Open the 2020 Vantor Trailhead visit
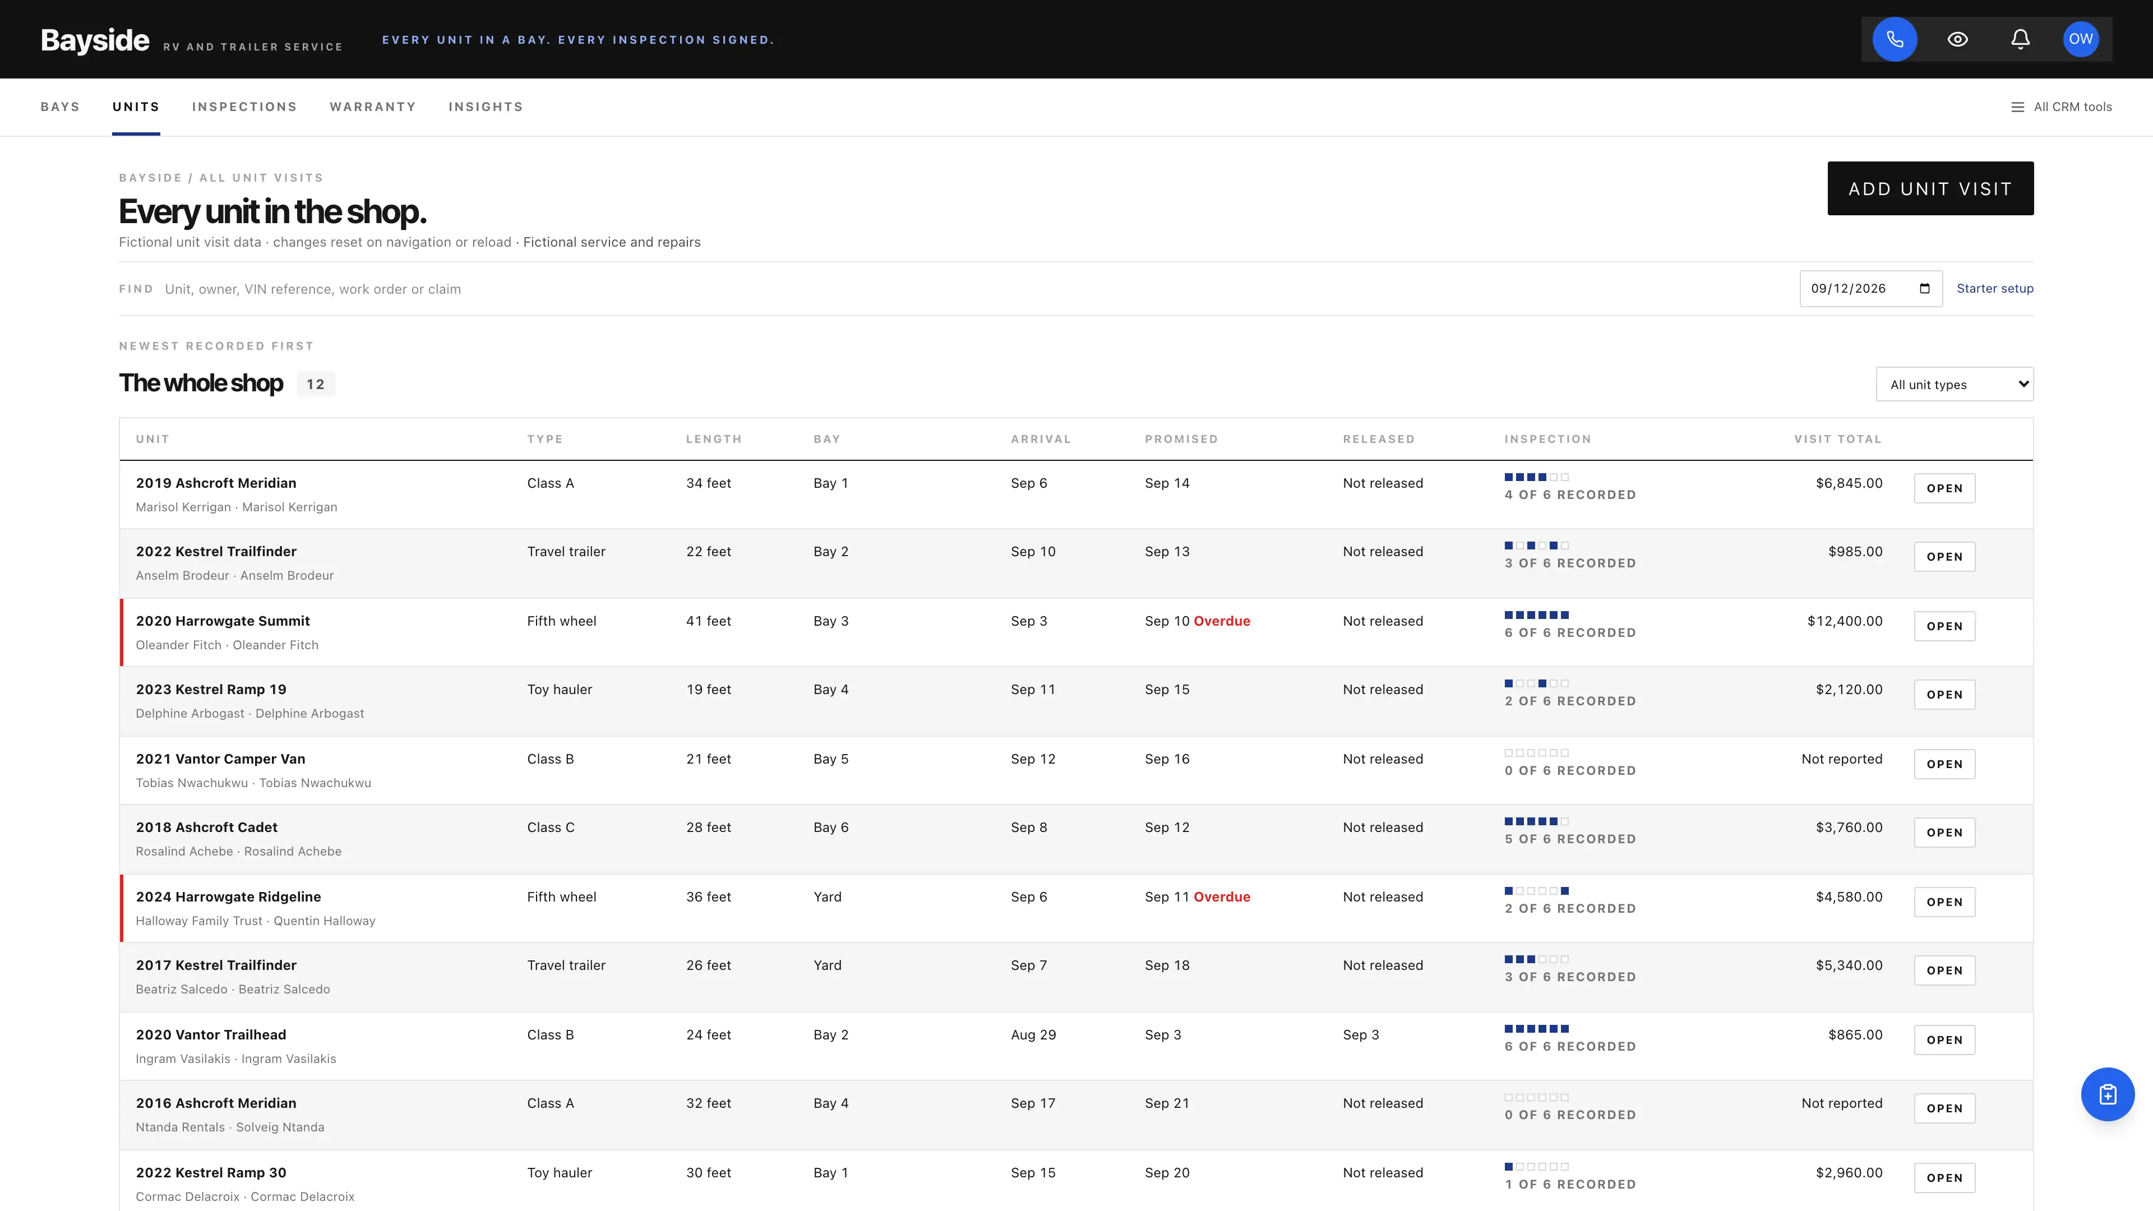The width and height of the screenshot is (2153, 1211). (1945, 1039)
